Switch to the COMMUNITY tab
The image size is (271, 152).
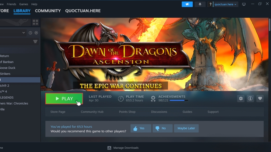(48, 11)
